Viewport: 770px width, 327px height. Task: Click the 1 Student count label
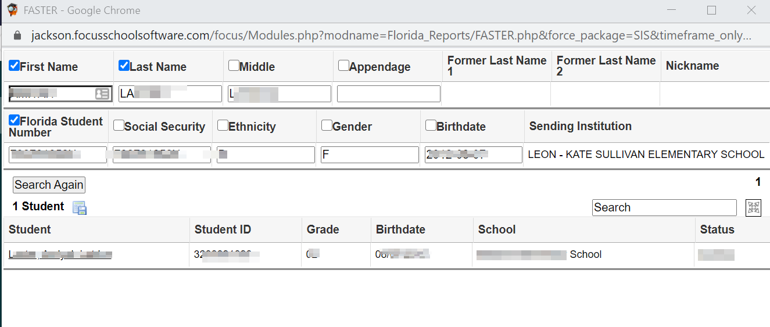[38, 206]
